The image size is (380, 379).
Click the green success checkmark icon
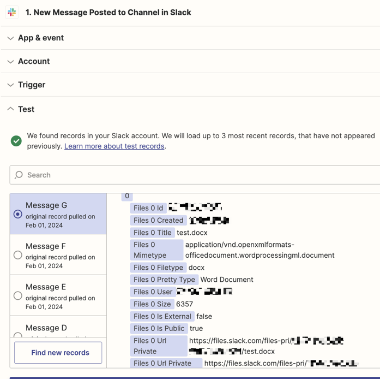click(x=16, y=141)
